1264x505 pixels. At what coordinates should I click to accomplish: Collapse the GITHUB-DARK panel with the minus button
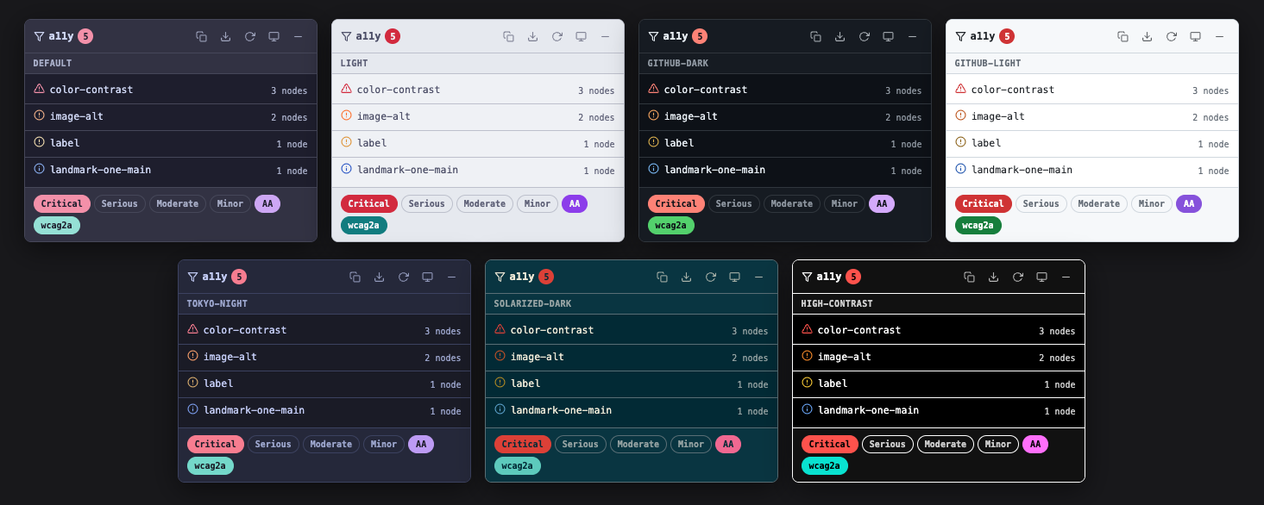912,36
